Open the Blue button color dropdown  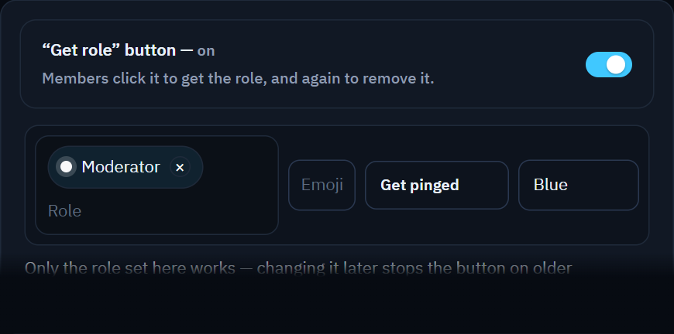[579, 186]
